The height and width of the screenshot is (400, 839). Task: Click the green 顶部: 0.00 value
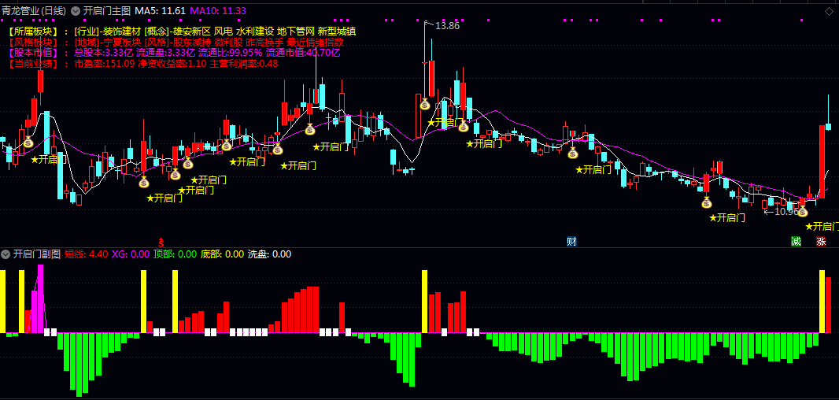[x=175, y=254]
